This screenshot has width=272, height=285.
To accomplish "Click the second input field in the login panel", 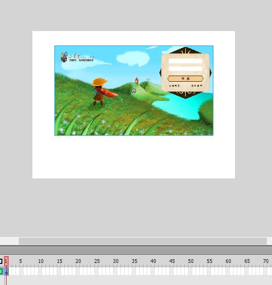I will pyautogui.click(x=185, y=69).
